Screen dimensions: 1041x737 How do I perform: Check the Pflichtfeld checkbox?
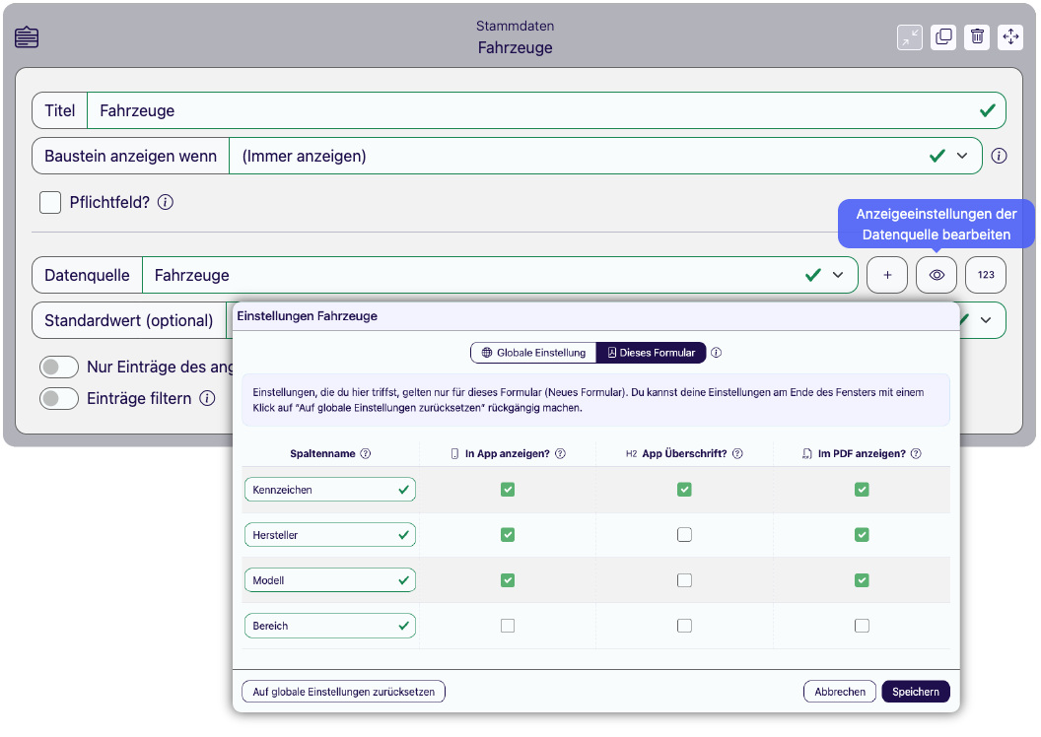50,202
